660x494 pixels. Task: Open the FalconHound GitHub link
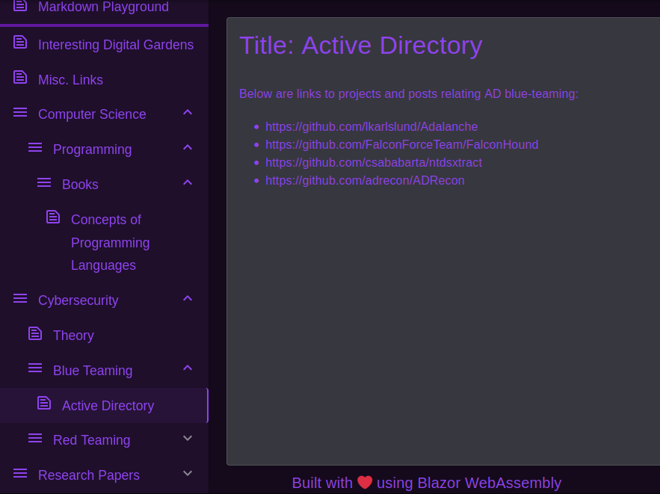pos(401,145)
